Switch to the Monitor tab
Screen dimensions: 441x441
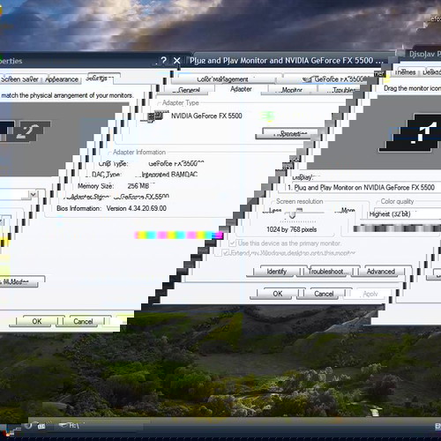pos(292,90)
